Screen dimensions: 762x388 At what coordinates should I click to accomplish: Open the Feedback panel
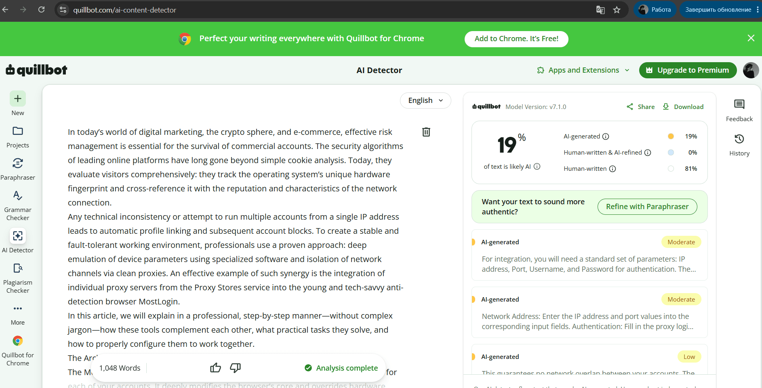tap(739, 111)
